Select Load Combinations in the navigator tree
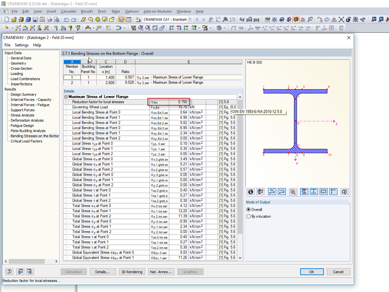Viewport: 389px width, 292px height. [25, 79]
